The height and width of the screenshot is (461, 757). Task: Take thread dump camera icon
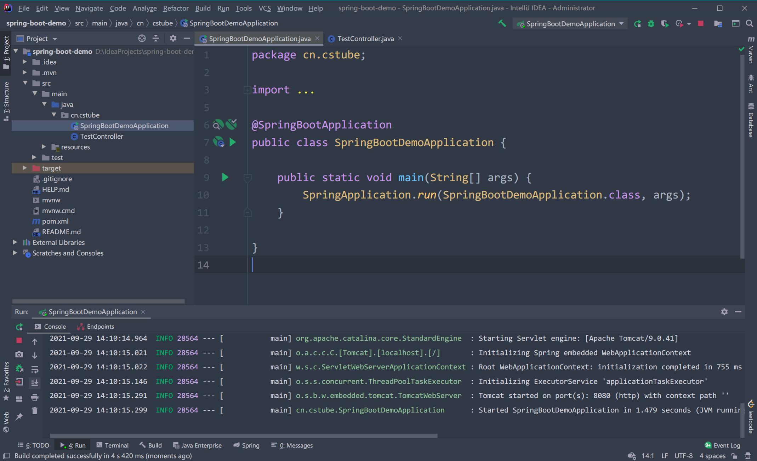[x=19, y=354]
